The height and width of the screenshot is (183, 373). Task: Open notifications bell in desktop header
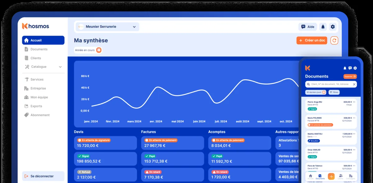click(323, 27)
